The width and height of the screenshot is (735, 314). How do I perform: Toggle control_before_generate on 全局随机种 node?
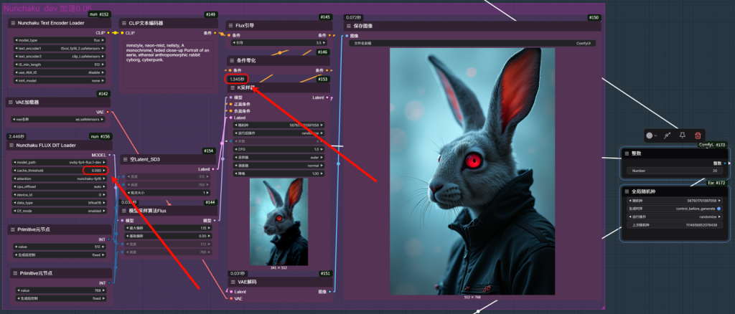[x=718, y=209]
